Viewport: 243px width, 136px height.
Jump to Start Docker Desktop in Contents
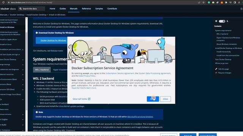tap(223, 59)
